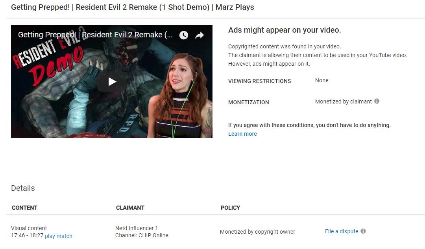
Task: Open info icon next to Monetized by claimant
Action: click(x=377, y=101)
